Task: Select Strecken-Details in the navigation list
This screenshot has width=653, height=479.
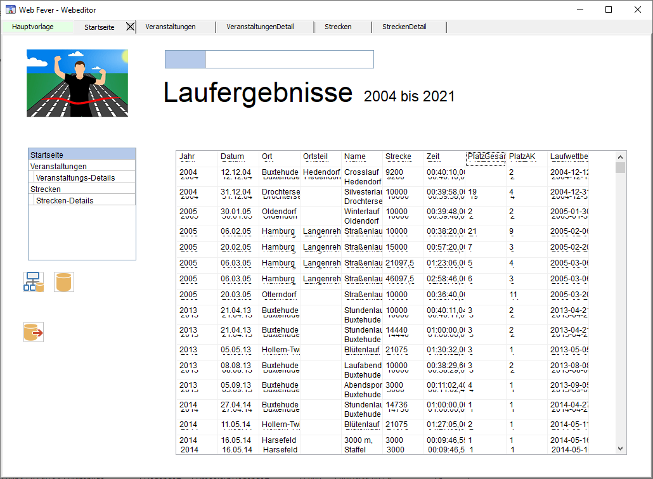Action: (x=84, y=200)
